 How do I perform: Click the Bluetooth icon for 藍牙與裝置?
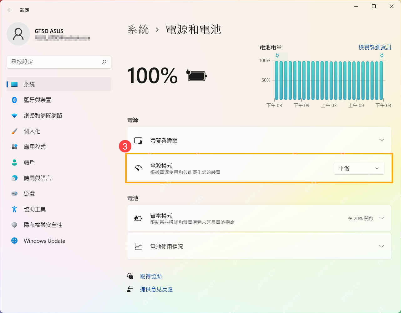(14, 100)
